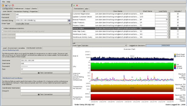187x106 pixels.
Task: Click the start benchmark run icon
Action: click(x=10, y=5)
